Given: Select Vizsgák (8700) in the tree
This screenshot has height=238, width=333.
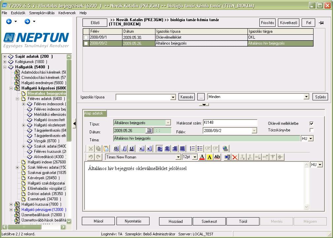Looking at the screenshot, I should pyautogui.click(x=47, y=141).
